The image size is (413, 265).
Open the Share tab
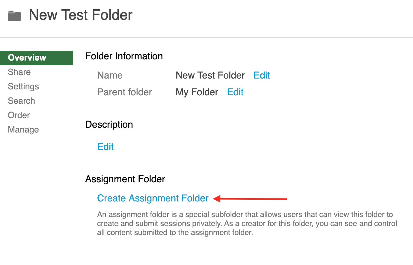19,72
